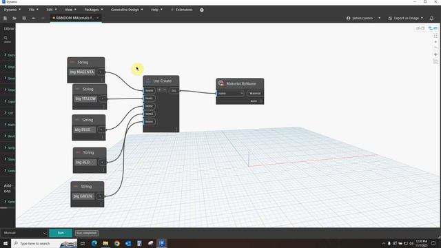Open File Explorer from the taskbar
Image resolution: width=441 pixels, height=248 pixels.
point(105,243)
